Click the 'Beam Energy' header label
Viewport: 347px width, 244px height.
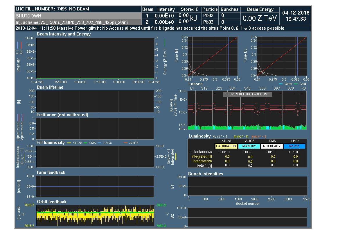(x=260, y=9)
